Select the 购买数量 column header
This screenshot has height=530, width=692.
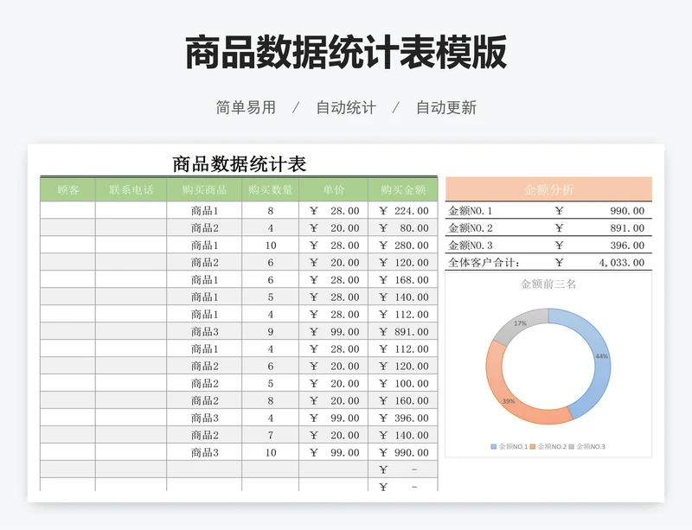(x=270, y=189)
